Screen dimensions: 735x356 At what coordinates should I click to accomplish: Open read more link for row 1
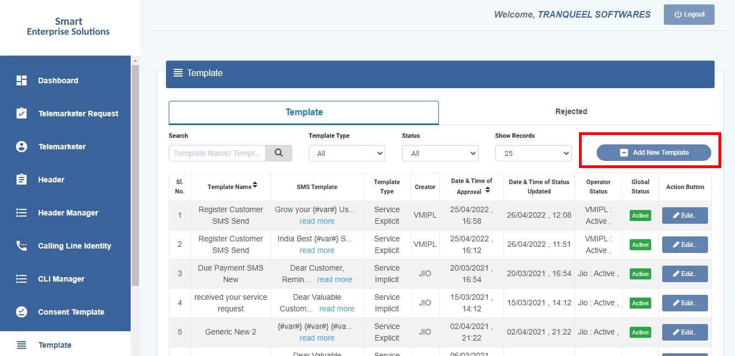click(x=316, y=221)
